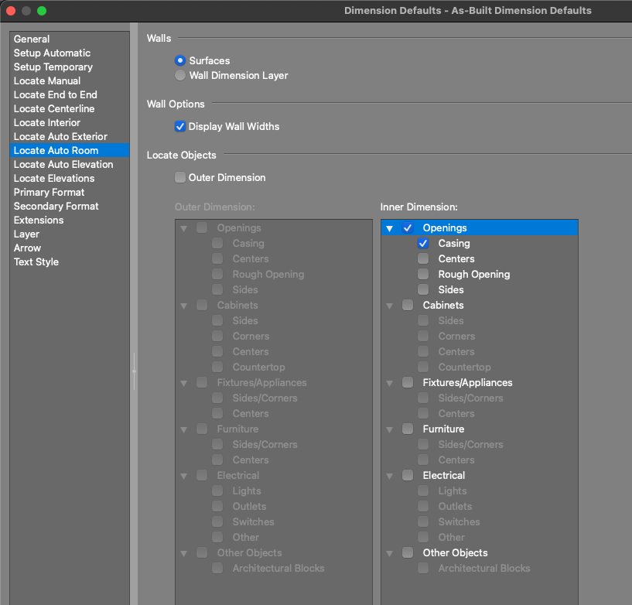Click the sidebar splitter handle
Screen dimensions: 632x605
pyautogui.click(x=134, y=371)
